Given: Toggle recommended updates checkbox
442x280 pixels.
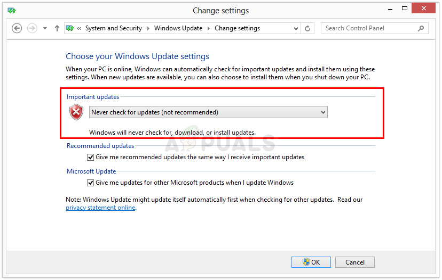Looking at the screenshot, I should click(x=90, y=158).
